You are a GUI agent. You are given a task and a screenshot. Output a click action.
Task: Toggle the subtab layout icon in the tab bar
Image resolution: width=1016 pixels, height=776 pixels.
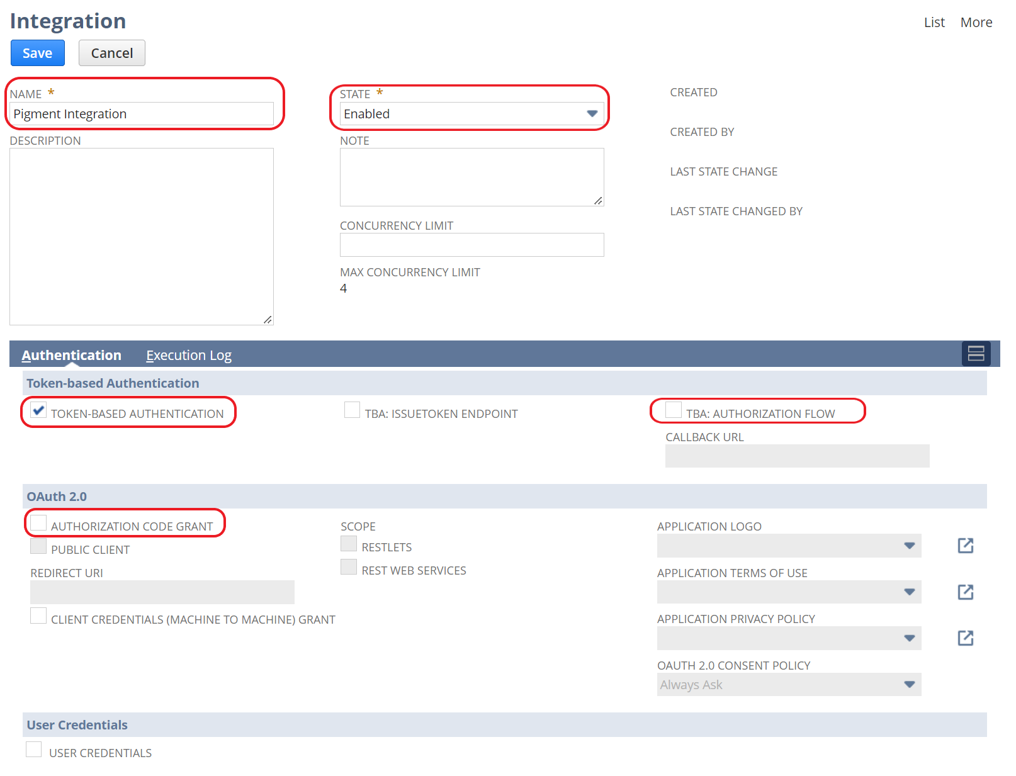[x=976, y=354]
